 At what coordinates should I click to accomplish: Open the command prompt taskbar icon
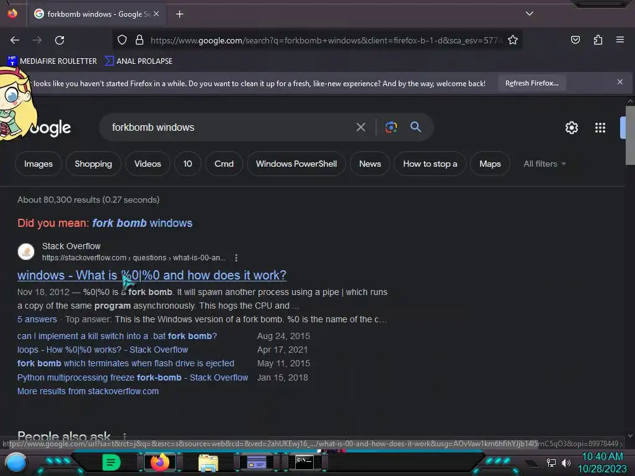pos(304,462)
